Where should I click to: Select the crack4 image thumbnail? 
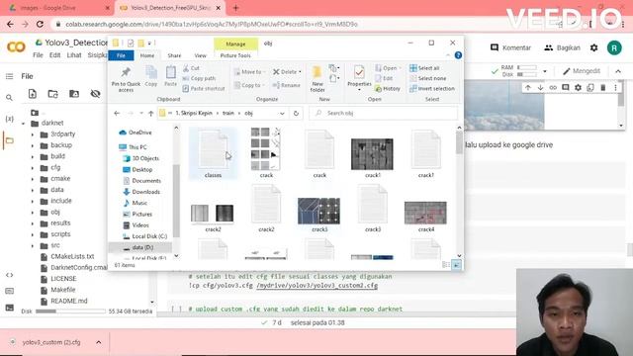pyautogui.click(x=425, y=214)
